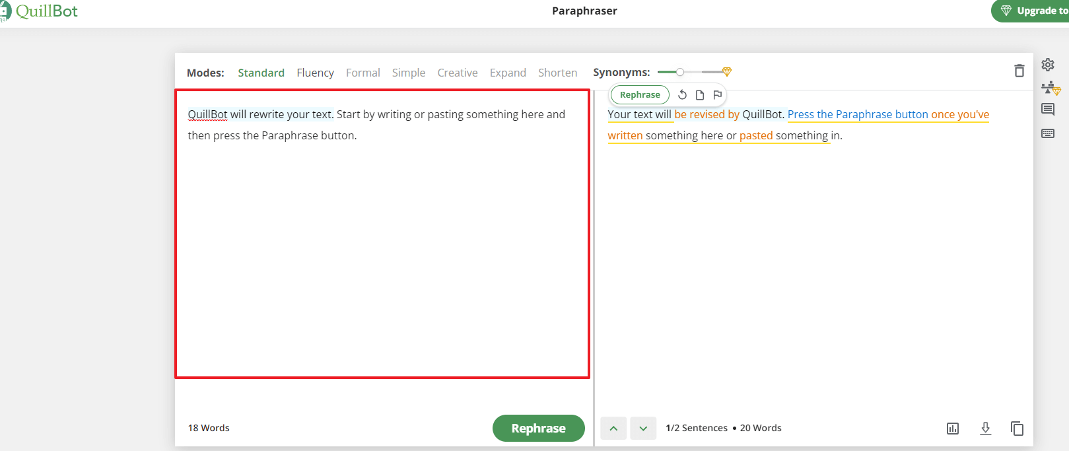Click the large green Rephrase button
1069x451 pixels.
point(539,428)
